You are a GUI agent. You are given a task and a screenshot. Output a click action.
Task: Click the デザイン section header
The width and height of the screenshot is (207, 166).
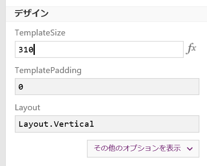[31, 13]
